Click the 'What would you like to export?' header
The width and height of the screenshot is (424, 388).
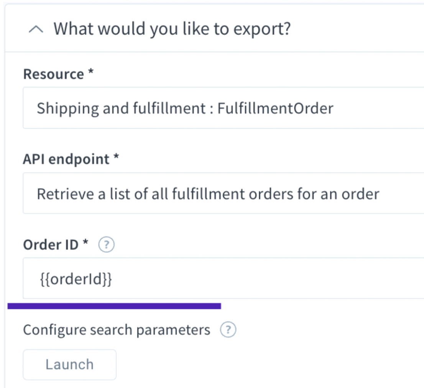tap(172, 29)
